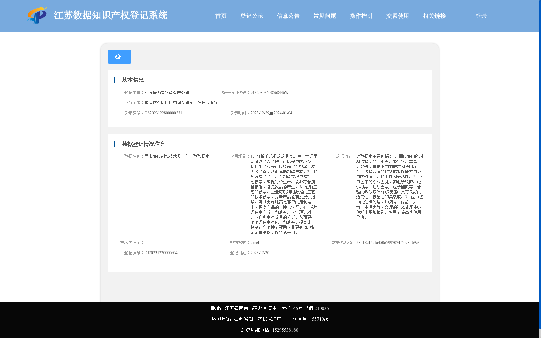This screenshot has width=541, height=338.
Task: Select the 基本信息 section heading
Action: click(x=133, y=80)
